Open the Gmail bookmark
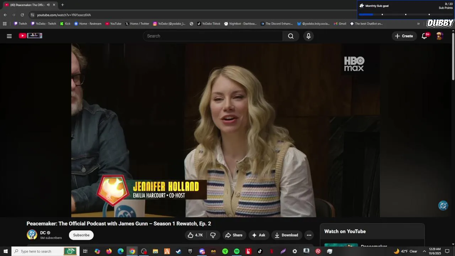Screen dimensions: 455x256 [x=340, y=24]
